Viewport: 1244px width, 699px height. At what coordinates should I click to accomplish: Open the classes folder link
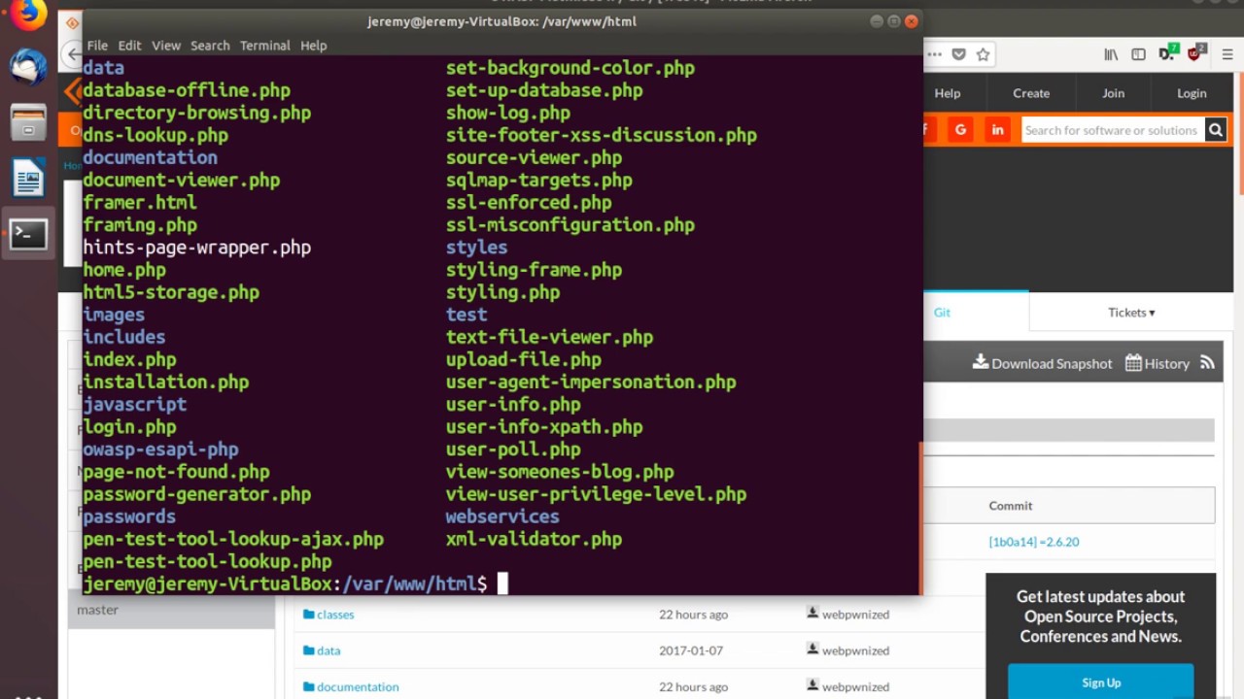pos(335,615)
